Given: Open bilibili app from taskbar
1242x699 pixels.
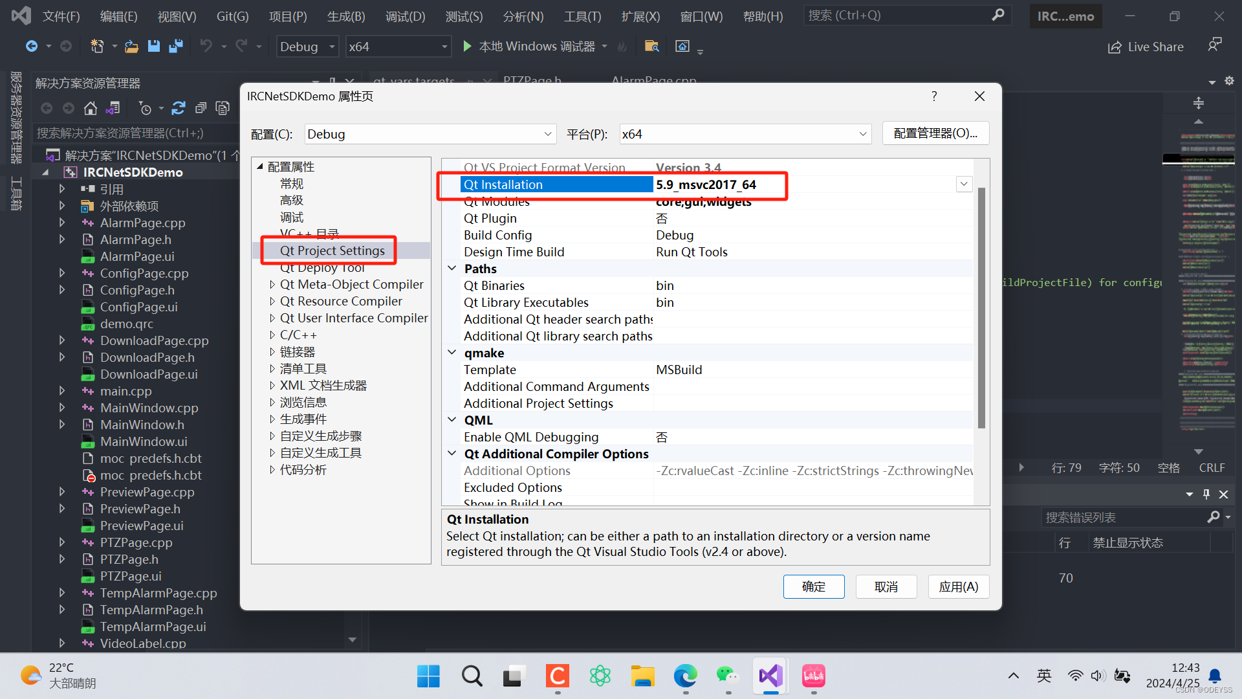Looking at the screenshot, I should tap(813, 676).
